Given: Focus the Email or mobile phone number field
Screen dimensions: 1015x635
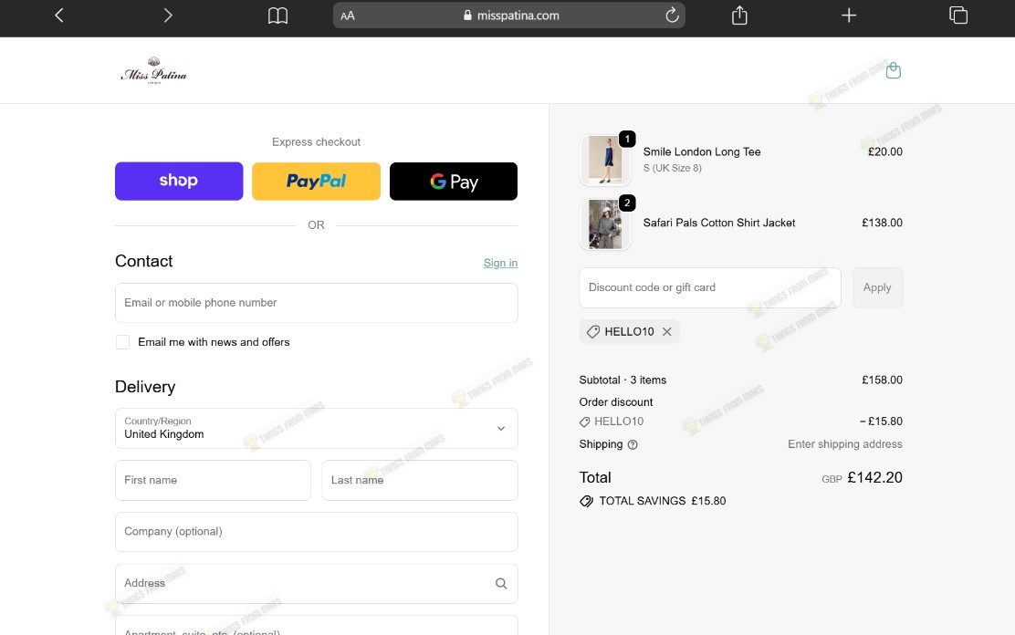Looking at the screenshot, I should pyautogui.click(x=316, y=303).
